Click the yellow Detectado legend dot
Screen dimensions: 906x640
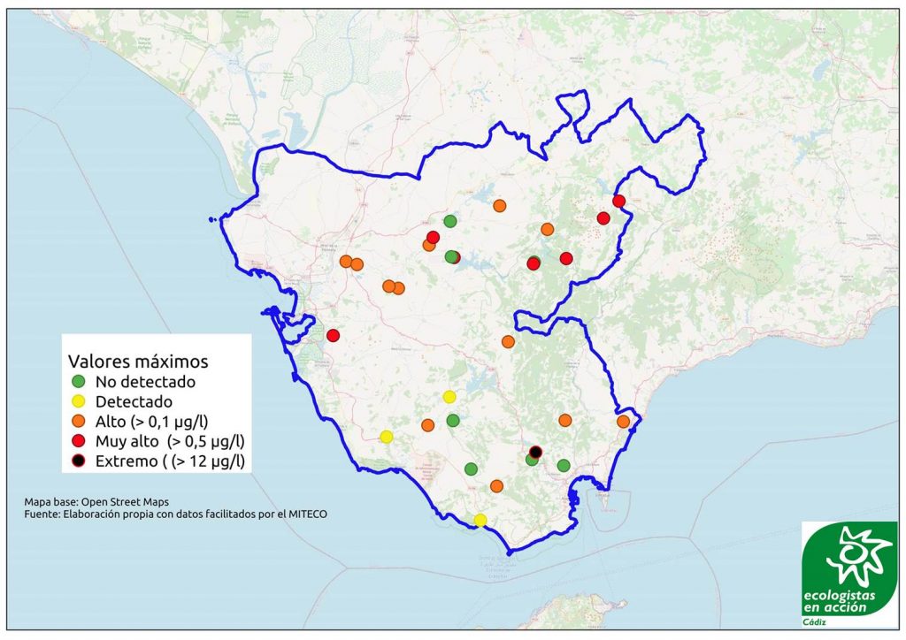pos(79,401)
